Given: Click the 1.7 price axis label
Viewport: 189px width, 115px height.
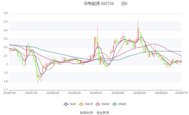Looking at the screenshot, I should [5, 90].
